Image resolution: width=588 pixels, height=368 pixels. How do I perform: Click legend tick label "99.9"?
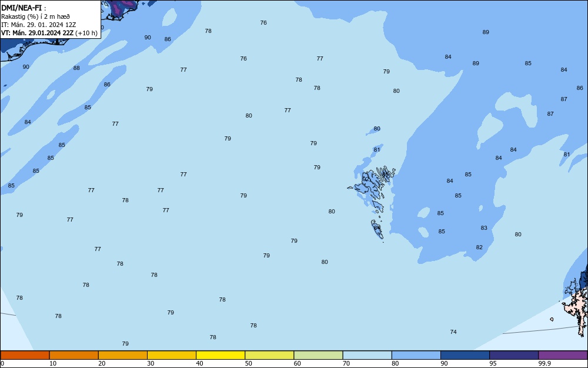[544, 363]
